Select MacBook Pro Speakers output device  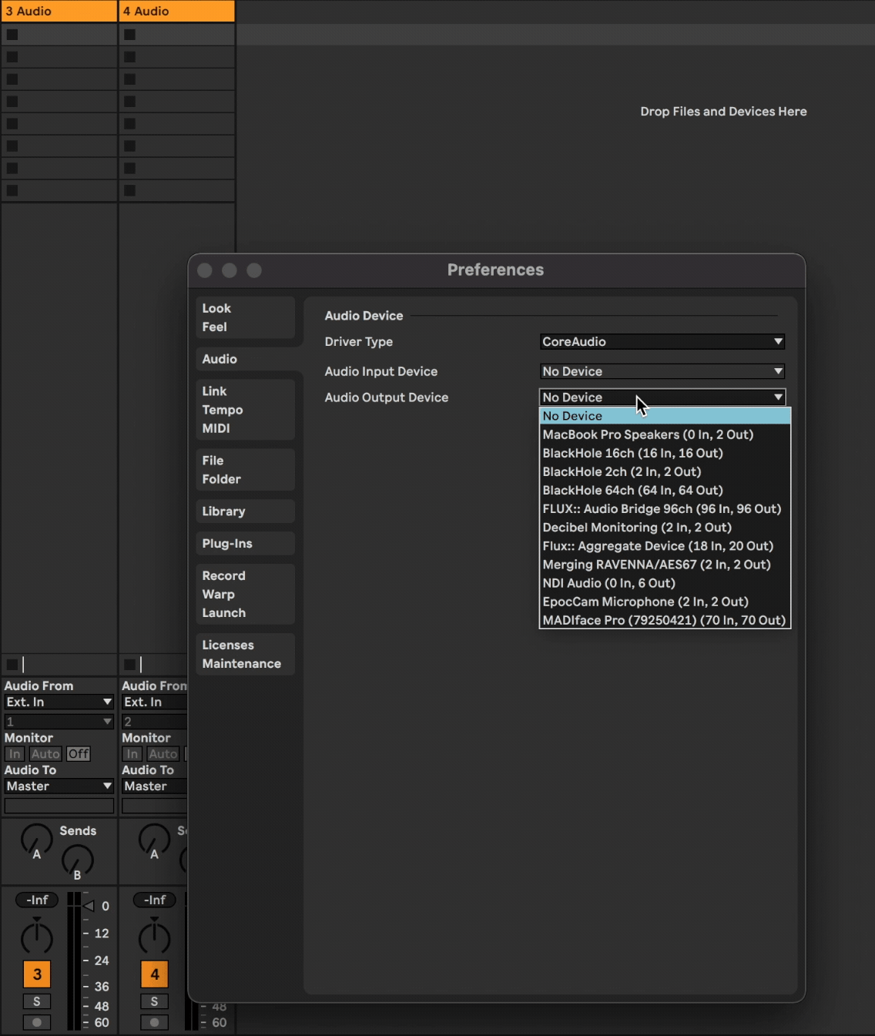(x=648, y=434)
